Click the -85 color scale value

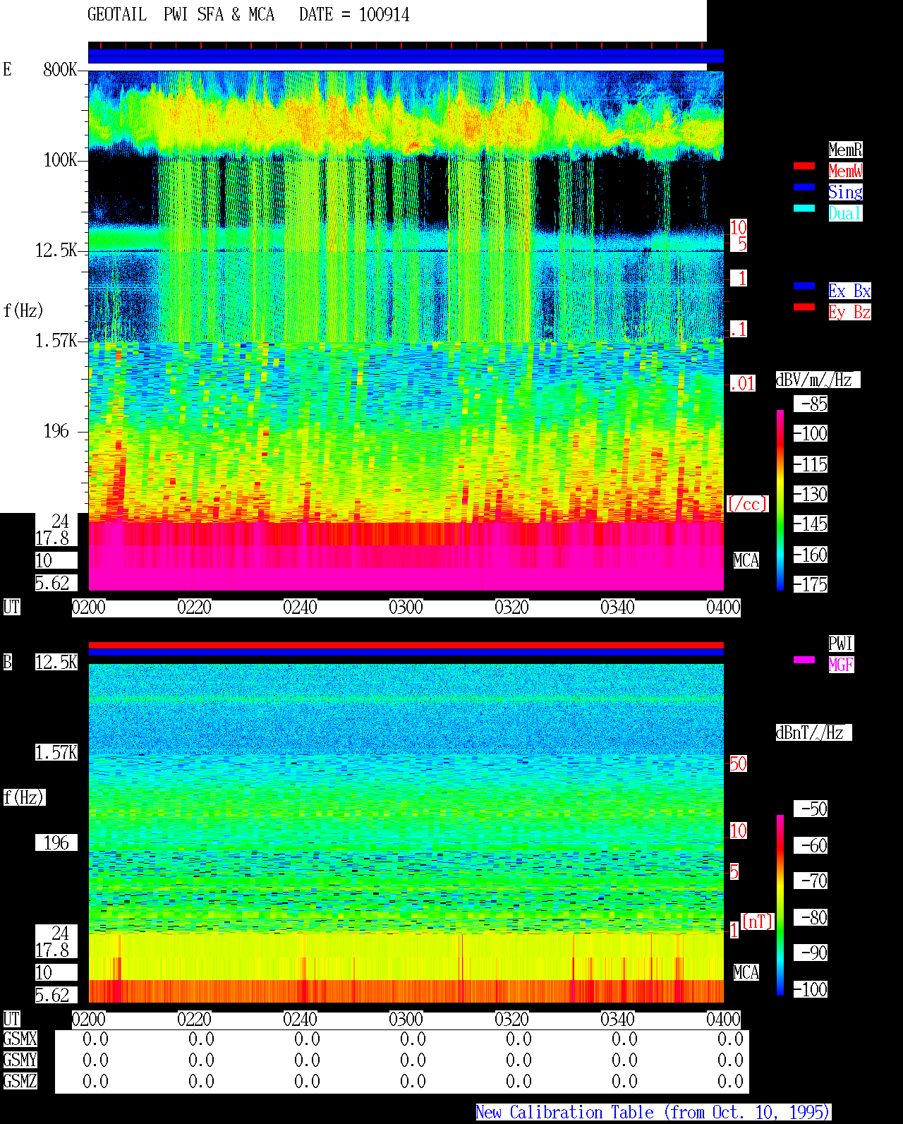[x=811, y=404]
